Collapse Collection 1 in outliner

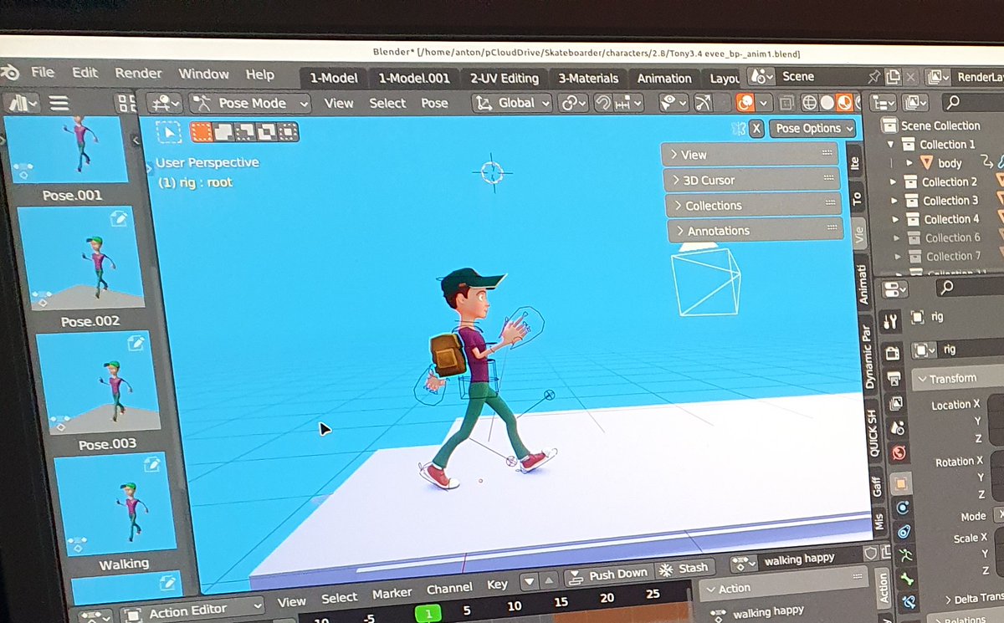click(890, 144)
